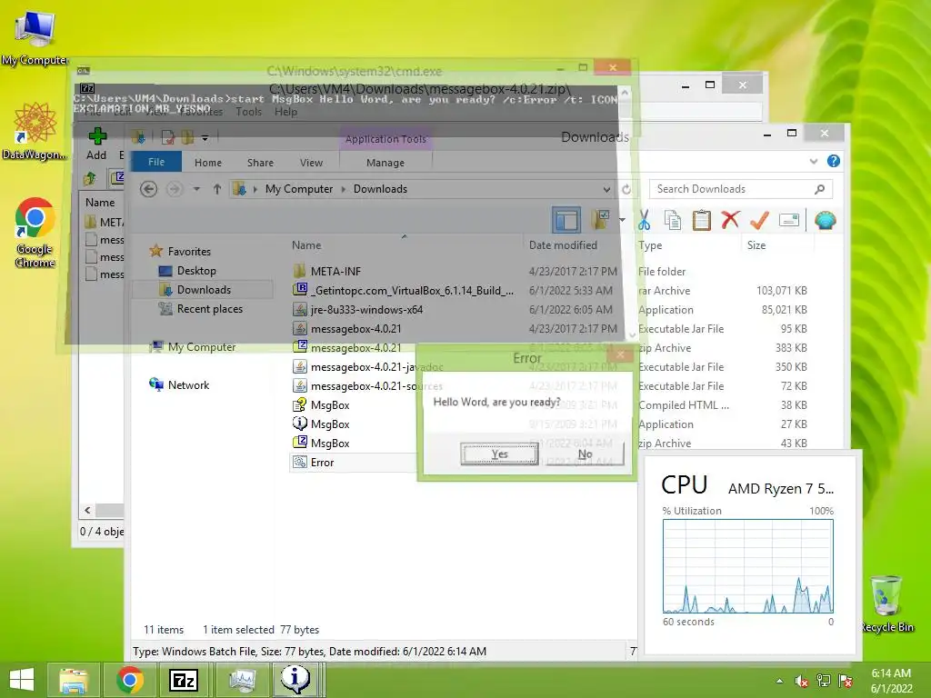Screen dimensions: 931x698
Task: Switch to the View ribbon tab
Action: click(311, 163)
